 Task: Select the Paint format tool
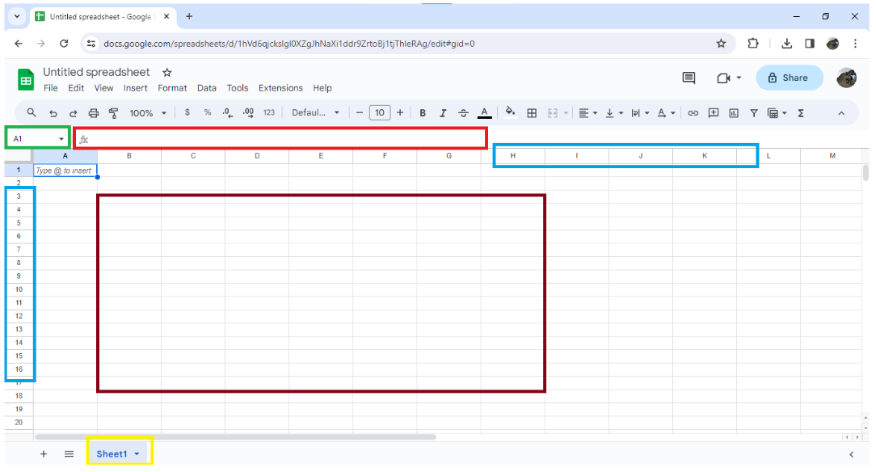[114, 112]
